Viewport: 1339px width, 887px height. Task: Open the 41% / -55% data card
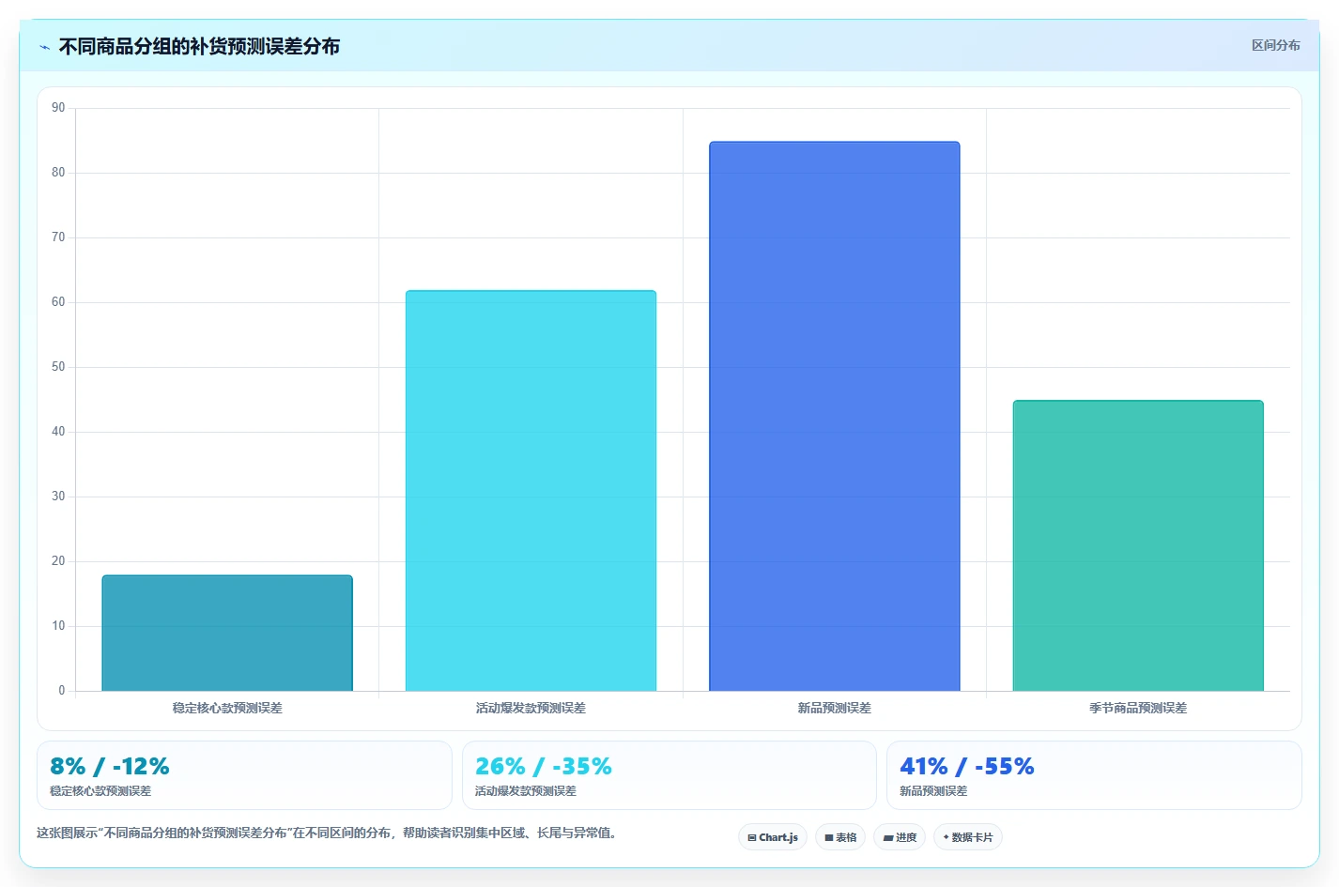[1094, 775]
